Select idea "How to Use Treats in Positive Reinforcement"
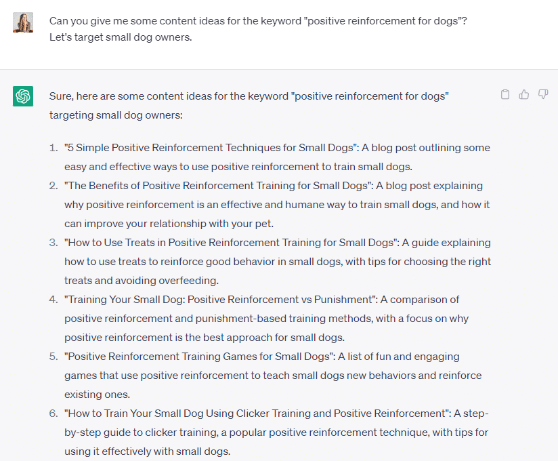Screen dimensions: 558x461 232,243
